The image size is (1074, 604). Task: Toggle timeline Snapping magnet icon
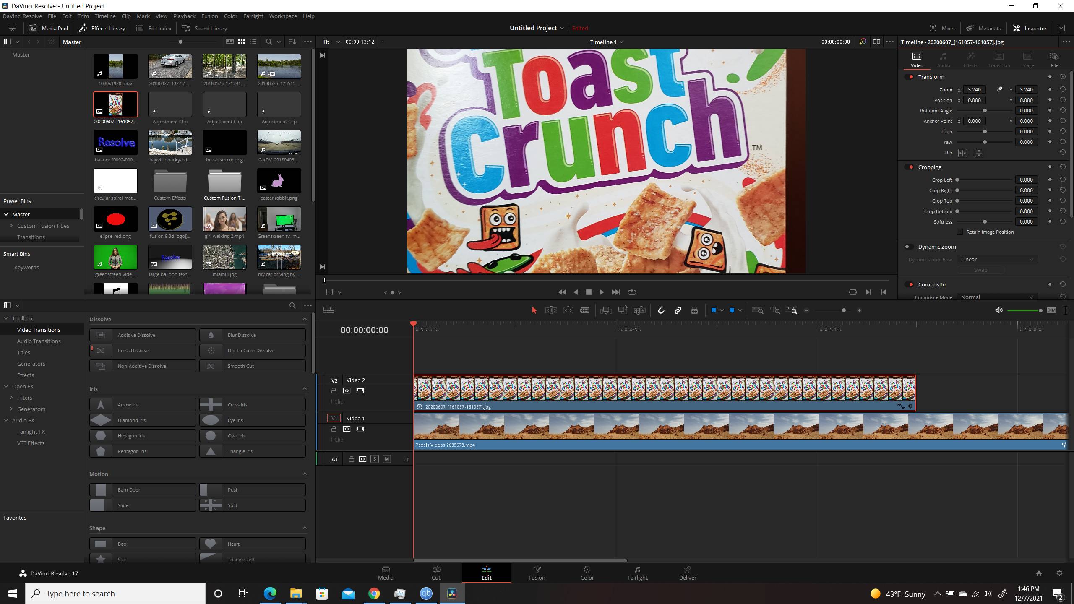[661, 310]
